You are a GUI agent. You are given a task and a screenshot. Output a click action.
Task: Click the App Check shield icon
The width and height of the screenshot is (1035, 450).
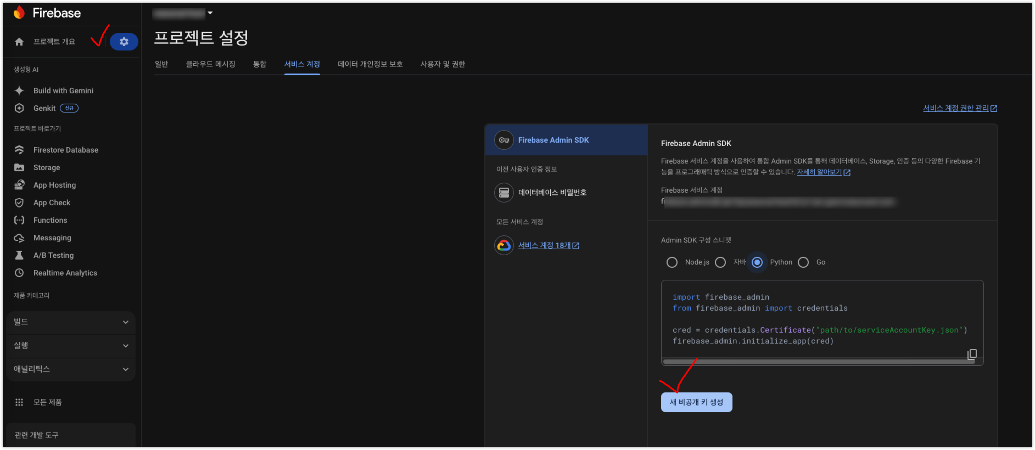click(x=19, y=203)
